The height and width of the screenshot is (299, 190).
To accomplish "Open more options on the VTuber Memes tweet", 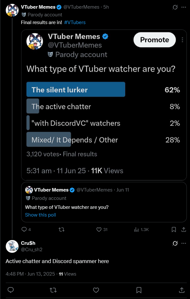I will (x=184, y=7).
